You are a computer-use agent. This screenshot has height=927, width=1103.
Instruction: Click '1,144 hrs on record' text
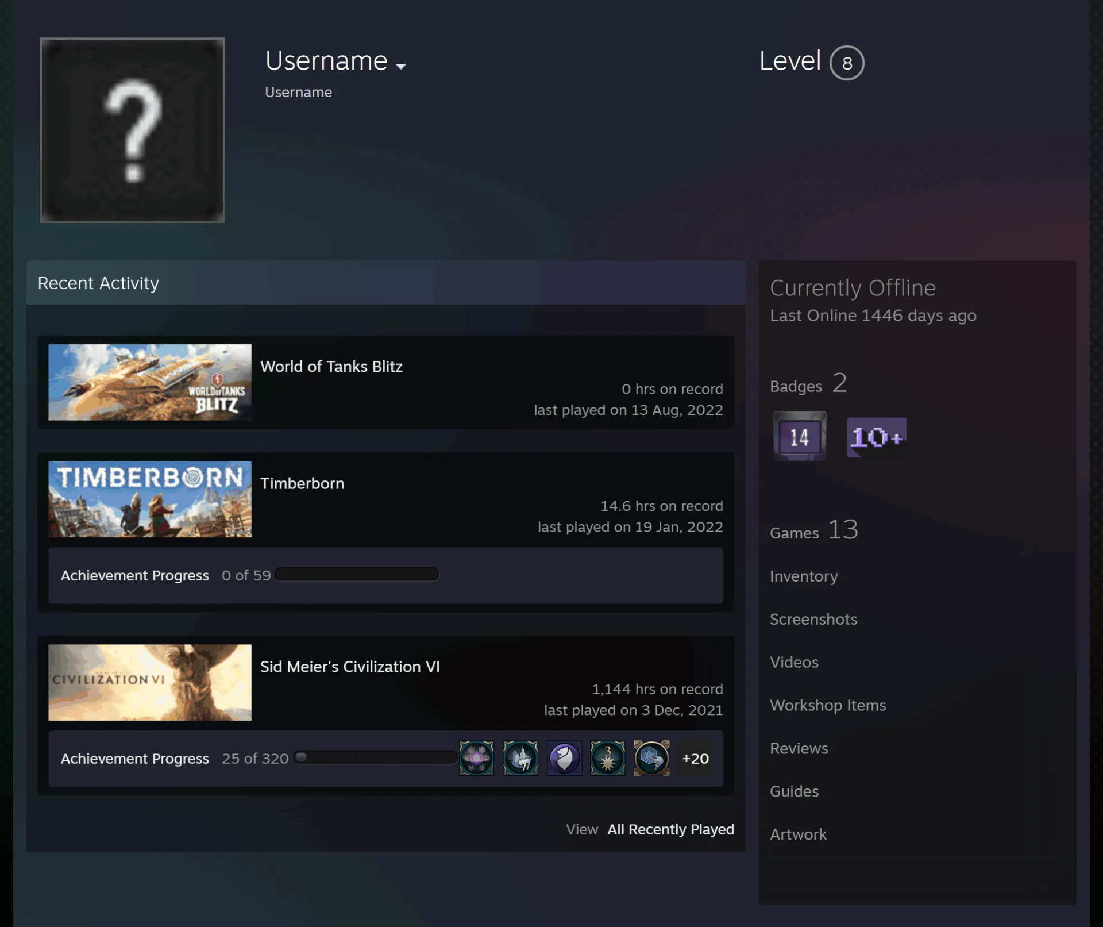pos(658,689)
